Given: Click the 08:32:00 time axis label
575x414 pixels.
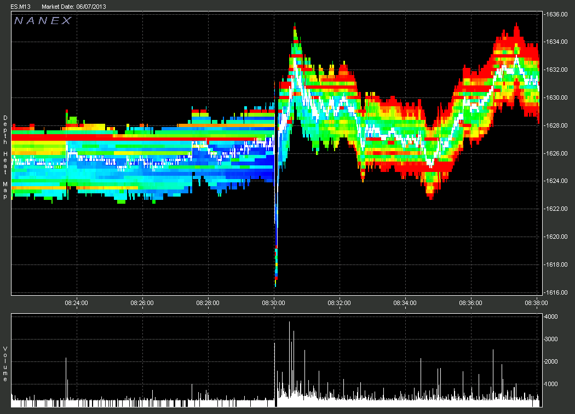Looking at the screenshot, I should click(x=339, y=303).
